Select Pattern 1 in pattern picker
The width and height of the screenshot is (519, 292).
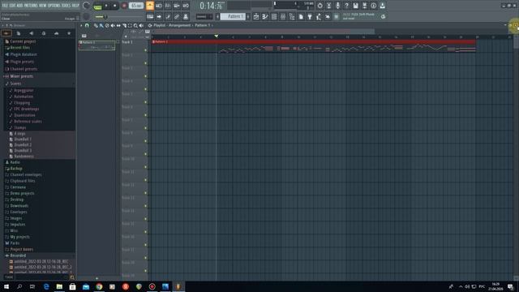[97, 45]
